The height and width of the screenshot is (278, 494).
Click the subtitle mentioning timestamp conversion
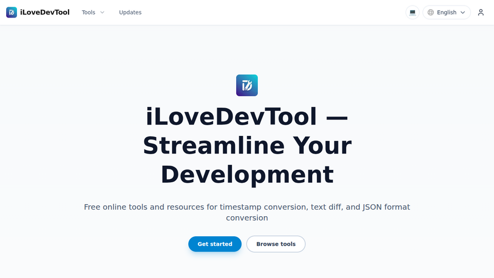247,213
